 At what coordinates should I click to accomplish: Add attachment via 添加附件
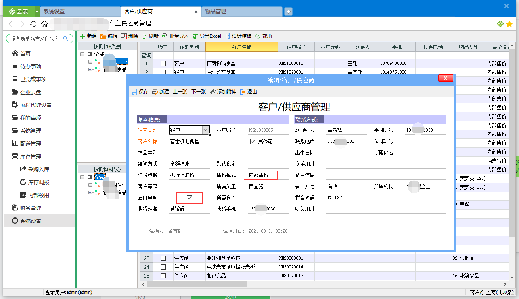pos(223,92)
